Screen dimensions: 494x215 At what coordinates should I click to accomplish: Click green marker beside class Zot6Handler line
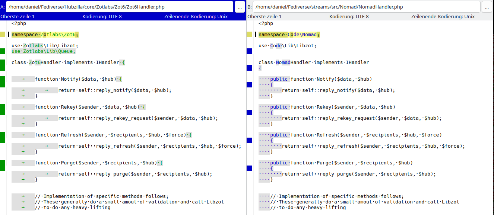(x=3, y=65)
